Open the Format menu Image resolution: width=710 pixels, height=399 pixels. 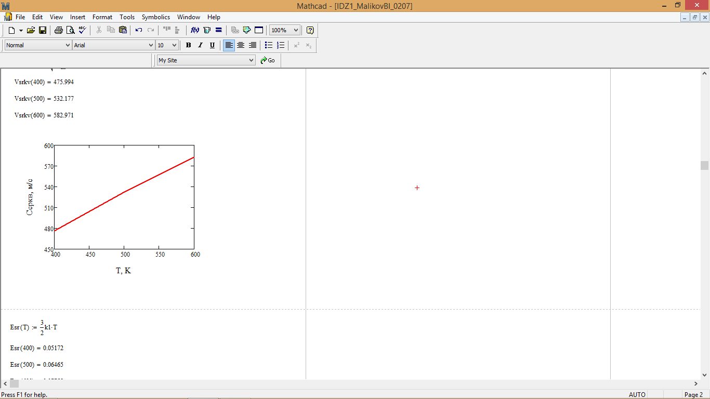point(102,17)
